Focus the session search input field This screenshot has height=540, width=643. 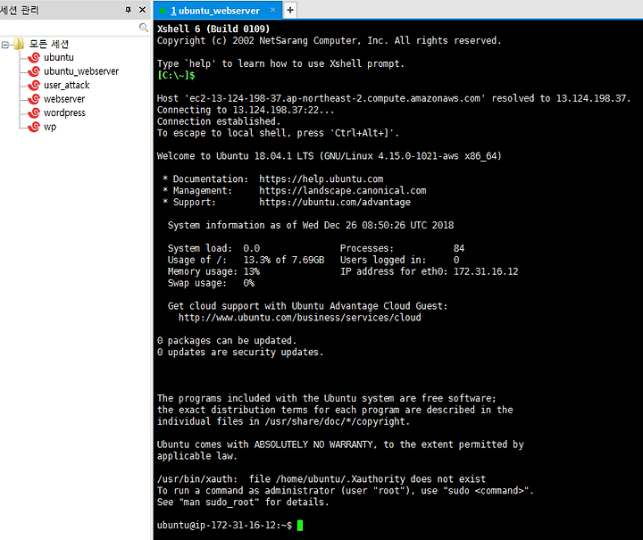pyautogui.click(x=69, y=28)
